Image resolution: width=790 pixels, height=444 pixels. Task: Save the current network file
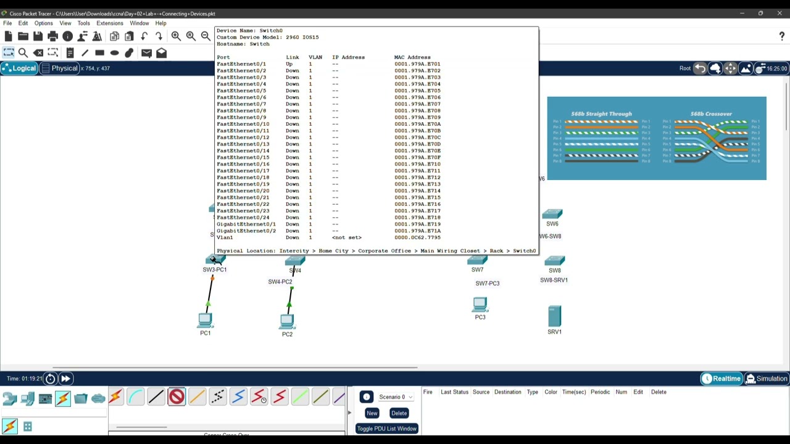[38, 36]
